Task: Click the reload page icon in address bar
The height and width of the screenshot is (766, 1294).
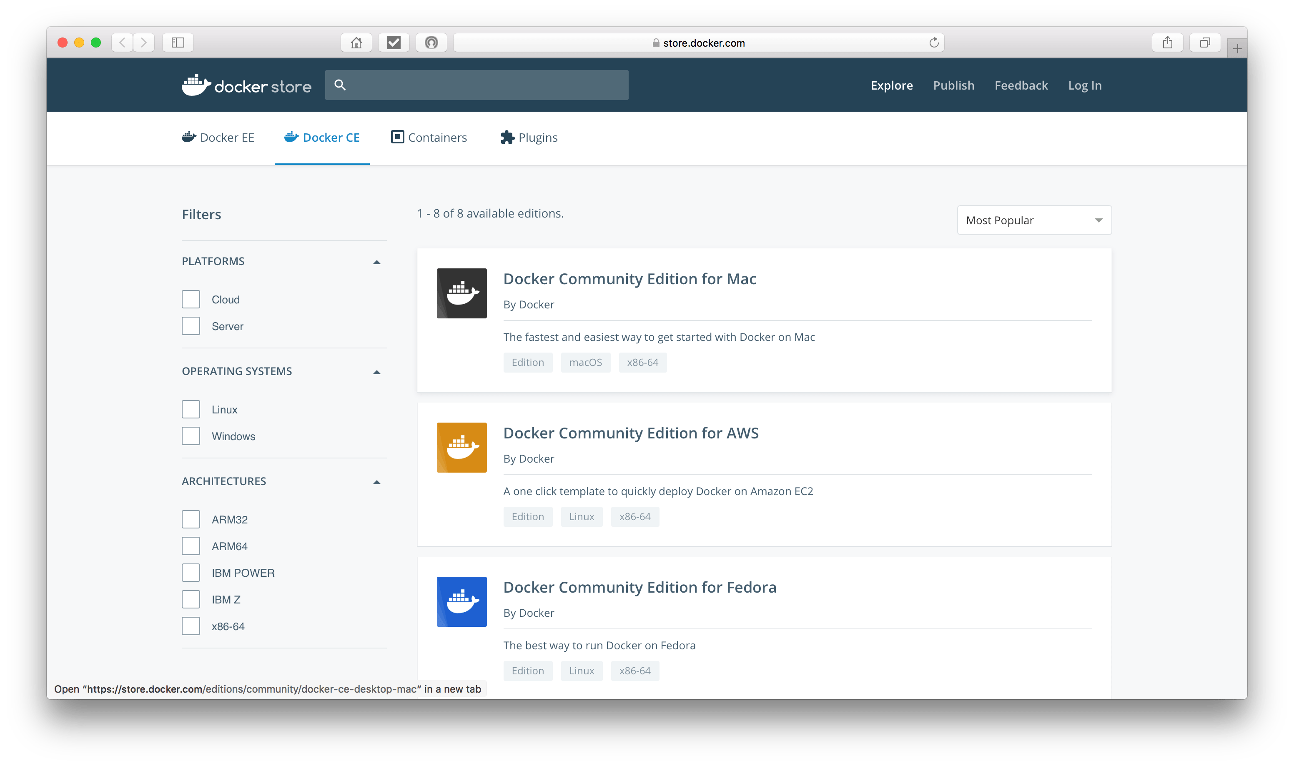Action: (x=934, y=43)
